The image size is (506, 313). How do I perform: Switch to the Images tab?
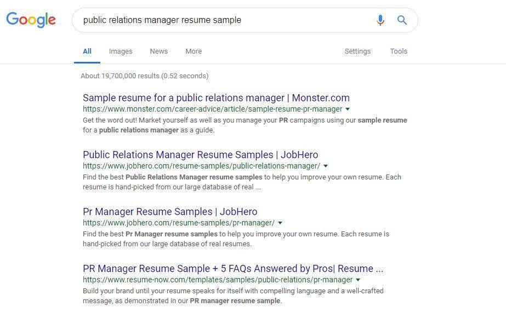[x=121, y=51]
